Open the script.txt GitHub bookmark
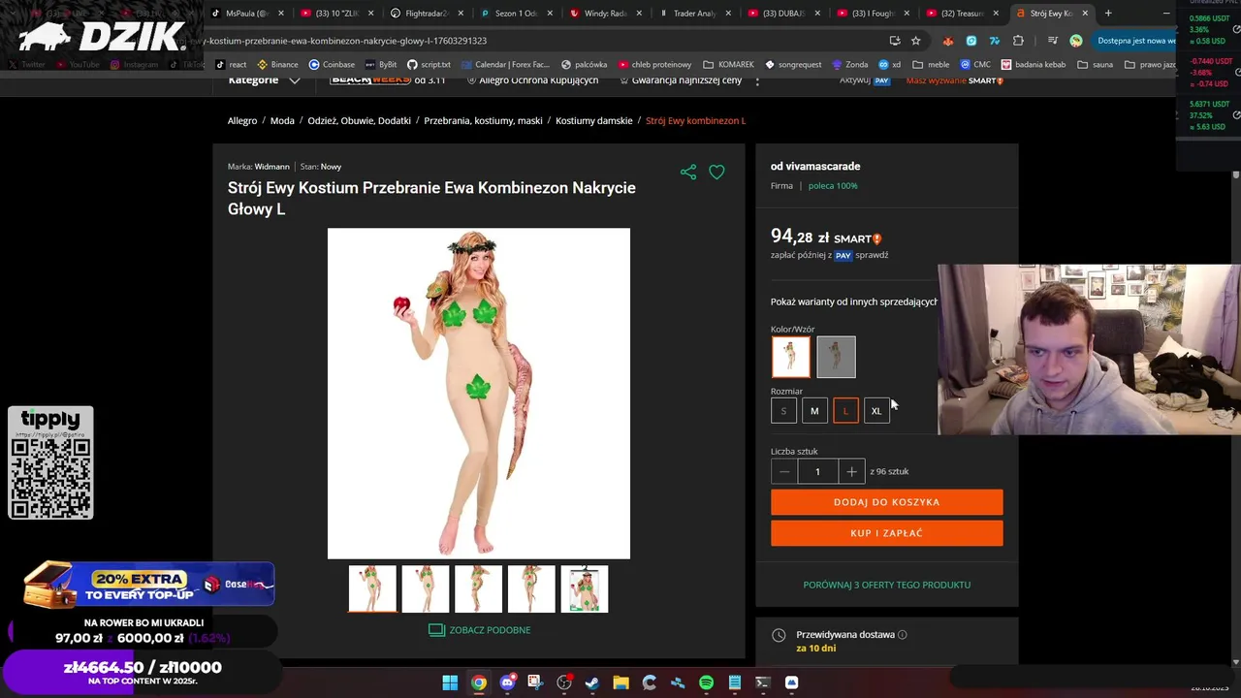The height and width of the screenshot is (698, 1241). [429, 65]
